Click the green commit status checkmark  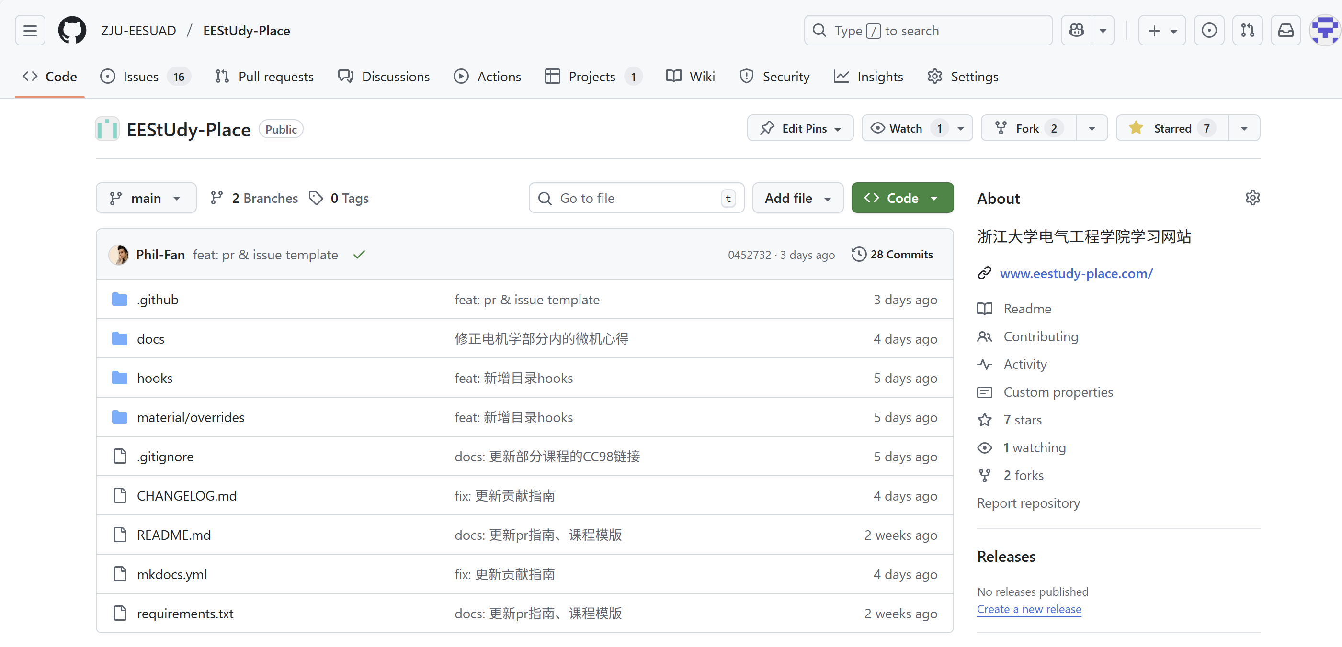(x=359, y=255)
